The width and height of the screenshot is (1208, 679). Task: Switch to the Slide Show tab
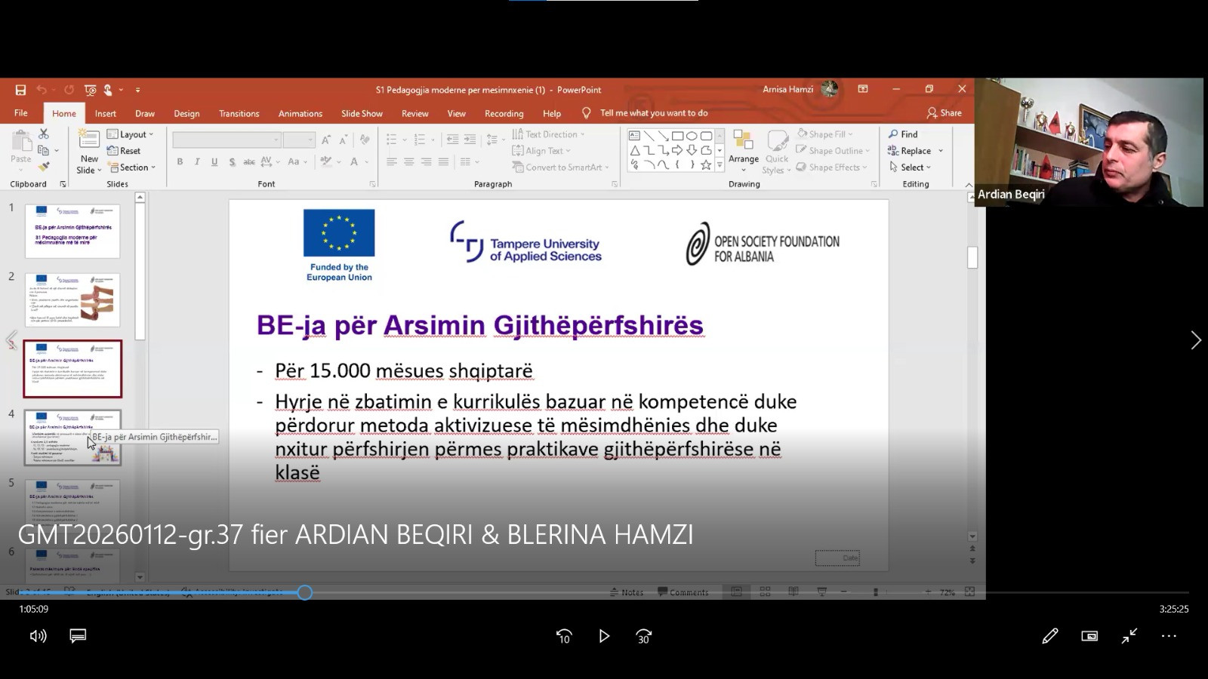362,113
